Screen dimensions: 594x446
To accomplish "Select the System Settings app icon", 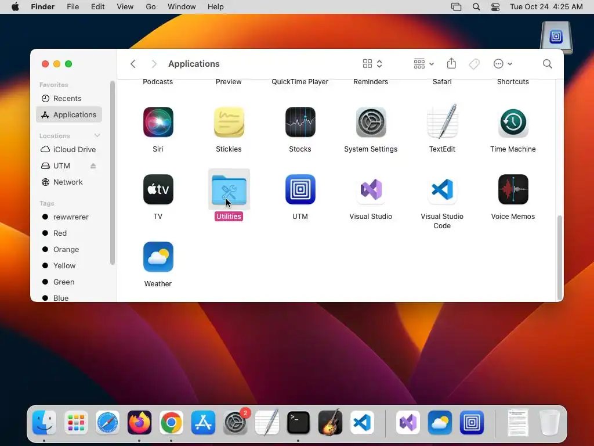I will click(x=371, y=122).
